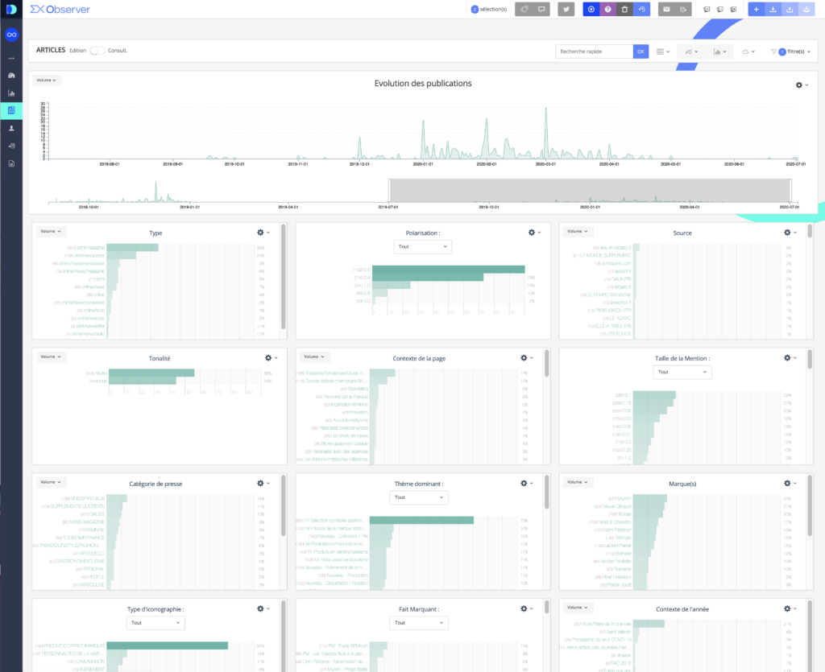Click the blue plus add button
The image size is (825, 672).
pyautogui.click(x=756, y=10)
